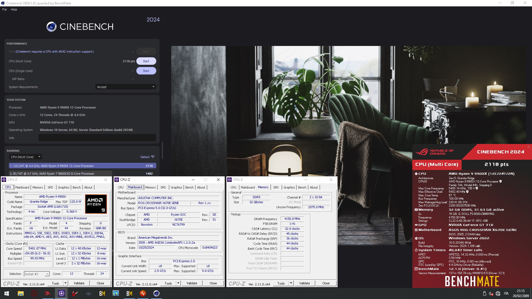Viewport: 532px width, 299px height.
Task: Click Validate in Memory CPU-Z window
Action: pos(305,283)
